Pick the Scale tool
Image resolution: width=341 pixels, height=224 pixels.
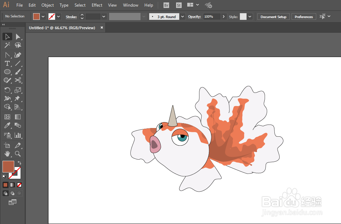pos(18,90)
